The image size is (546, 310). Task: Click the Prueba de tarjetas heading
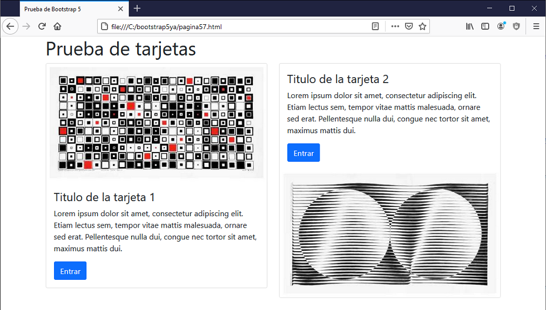[x=121, y=49]
